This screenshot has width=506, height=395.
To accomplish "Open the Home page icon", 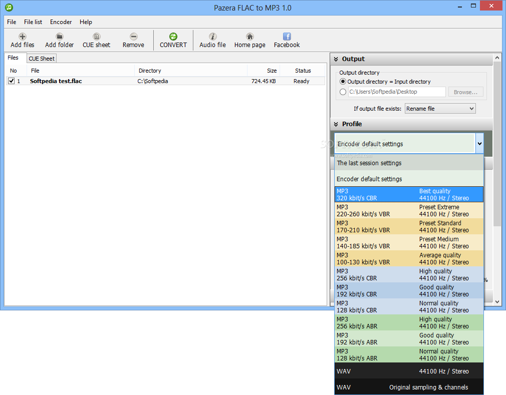I will (x=250, y=37).
